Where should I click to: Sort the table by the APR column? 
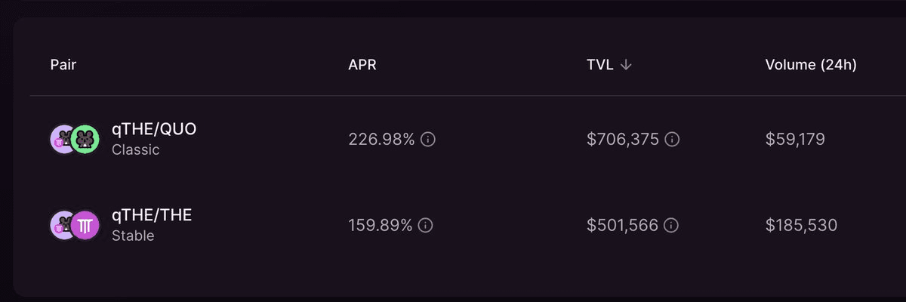click(x=362, y=65)
